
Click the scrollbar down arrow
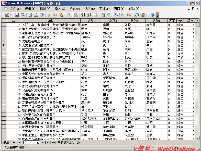pos(197,138)
